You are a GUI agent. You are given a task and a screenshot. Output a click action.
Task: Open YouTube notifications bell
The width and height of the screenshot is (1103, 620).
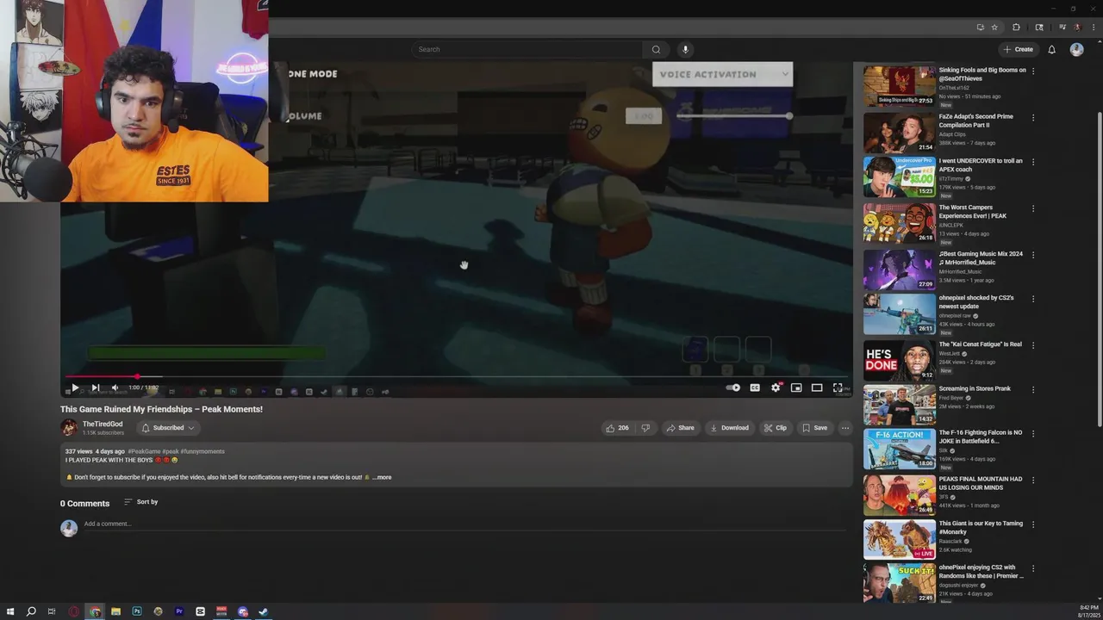point(1051,49)
